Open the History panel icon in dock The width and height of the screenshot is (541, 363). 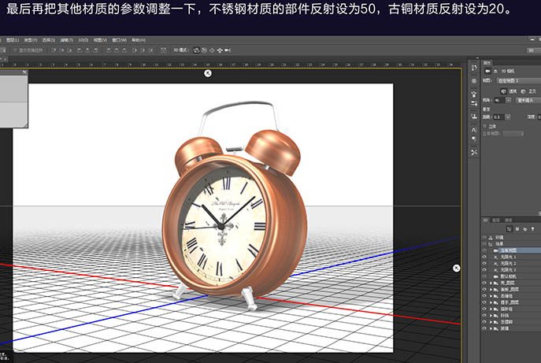click(474, 67)
